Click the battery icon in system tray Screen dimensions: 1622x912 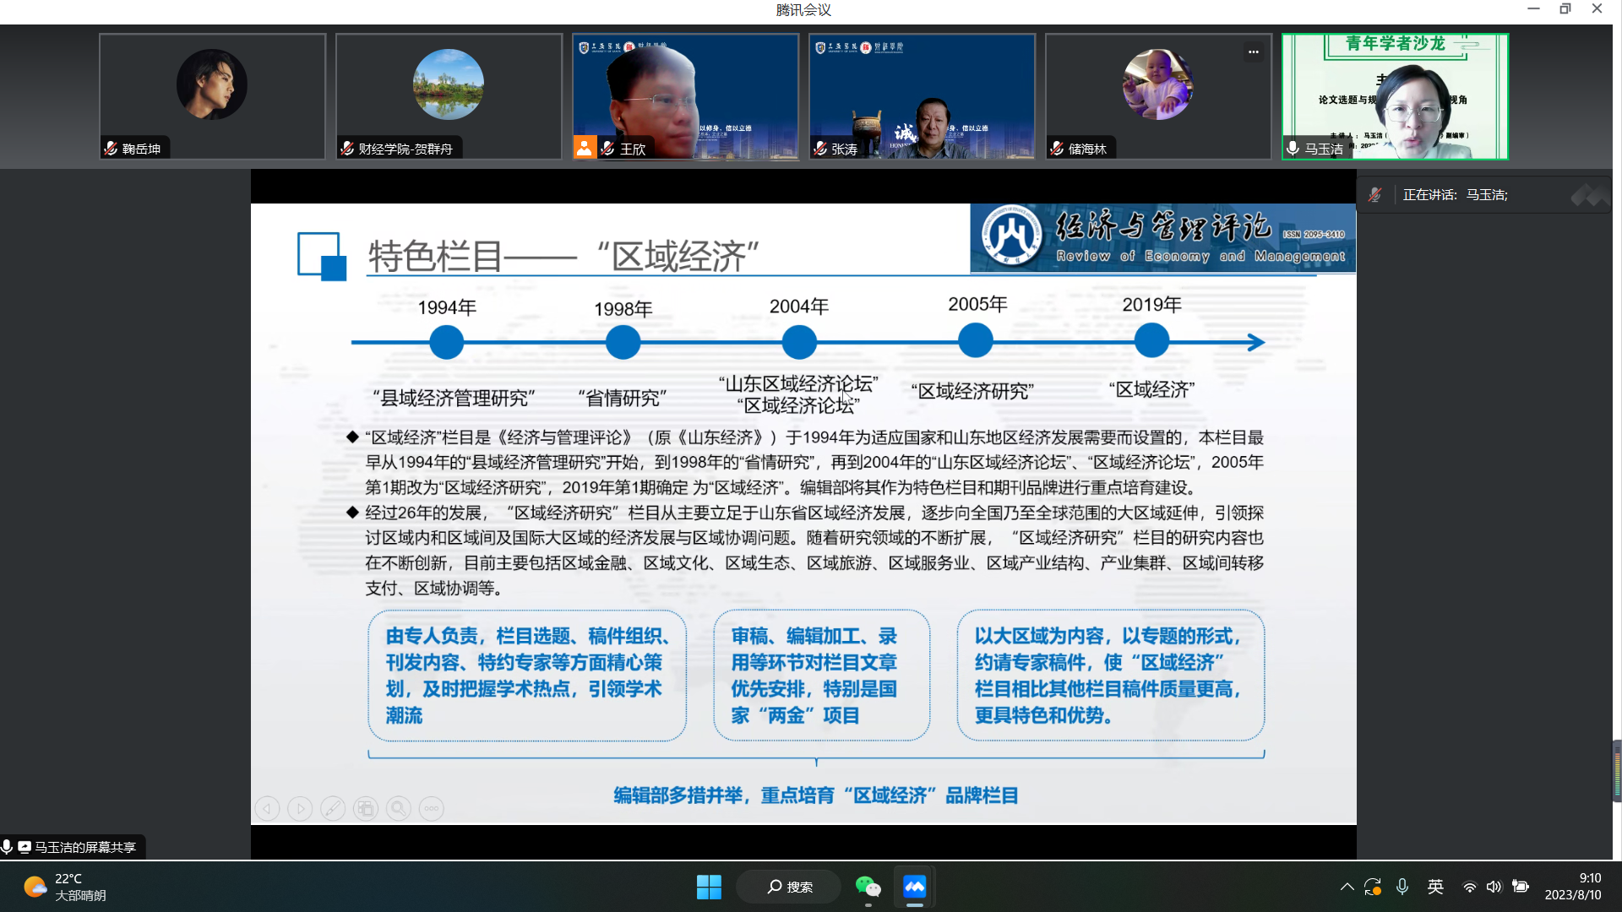[x=1521, y=887]
